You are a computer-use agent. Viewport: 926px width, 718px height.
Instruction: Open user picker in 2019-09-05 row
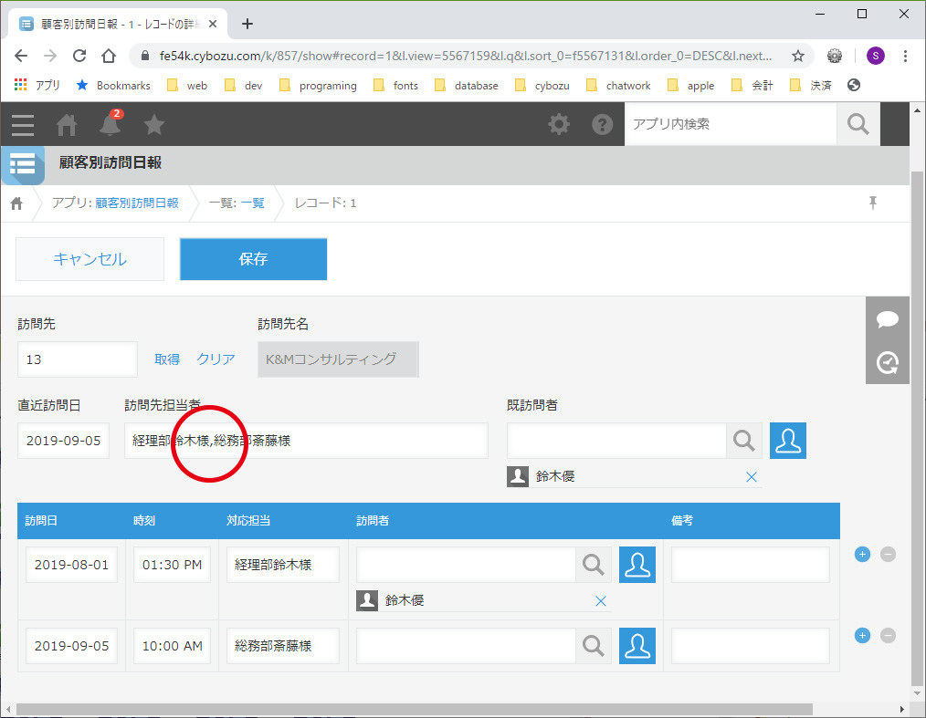coord(637,646)
